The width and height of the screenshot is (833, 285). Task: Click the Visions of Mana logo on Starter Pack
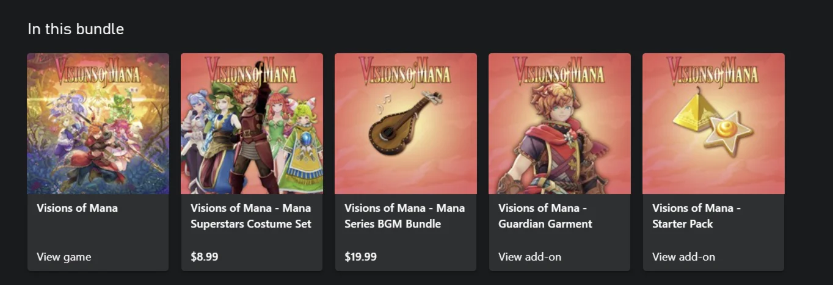click(713, 70)
